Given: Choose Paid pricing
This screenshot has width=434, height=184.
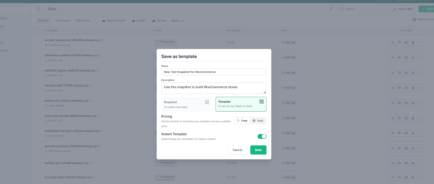Looking at the screenshot, I should point(258,121).
